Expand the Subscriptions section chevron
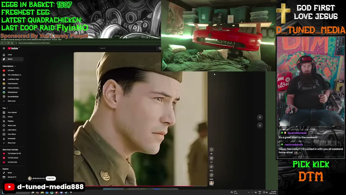This screenshot has width=346, height=195. tap(15, 66)
